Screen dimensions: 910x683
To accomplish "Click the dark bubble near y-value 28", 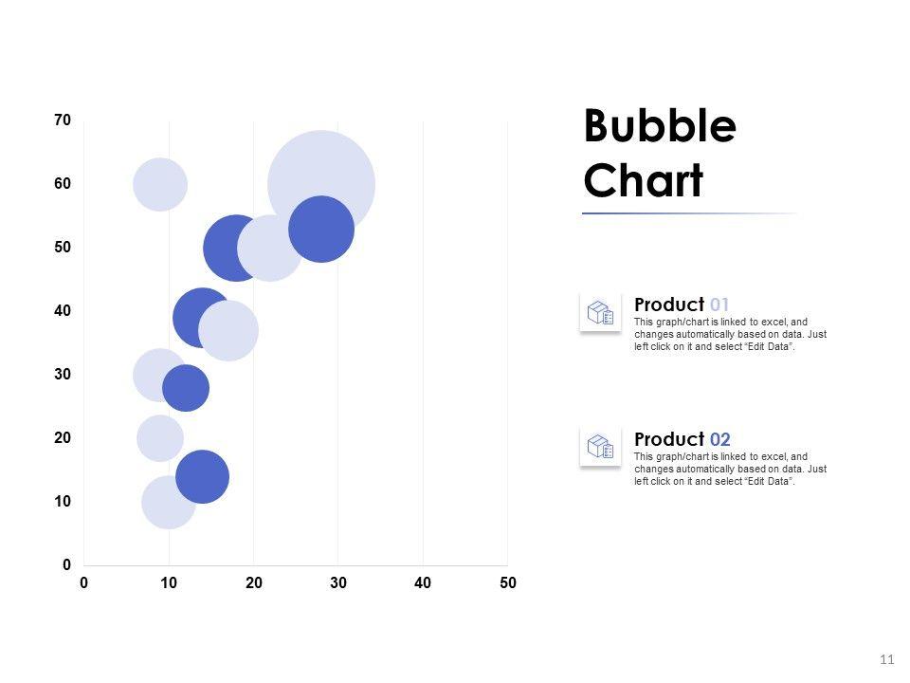I will tap(186, 388).
